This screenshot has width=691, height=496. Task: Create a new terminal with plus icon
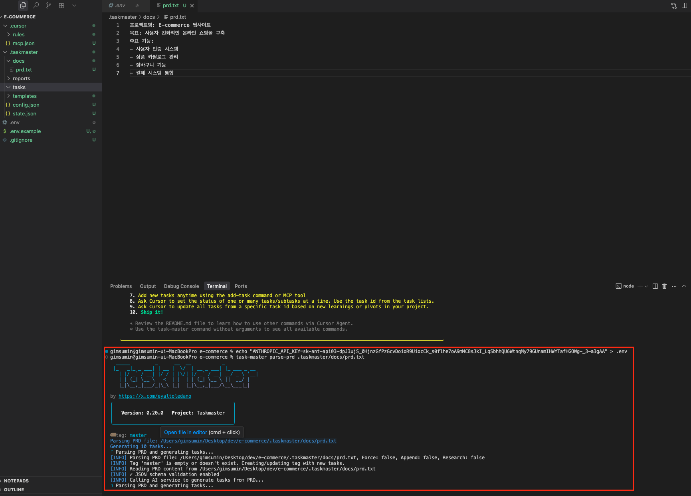pyautogui.click(x=640, y=286)
